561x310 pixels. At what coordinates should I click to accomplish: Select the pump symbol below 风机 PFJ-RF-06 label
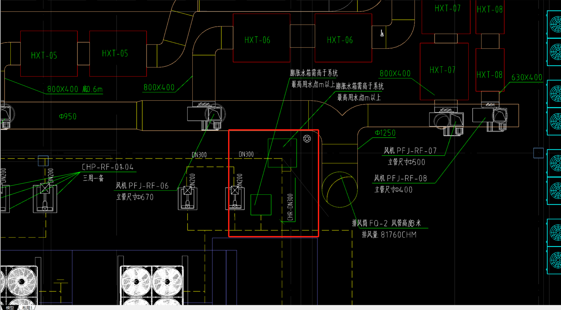(x=188, y=198)
